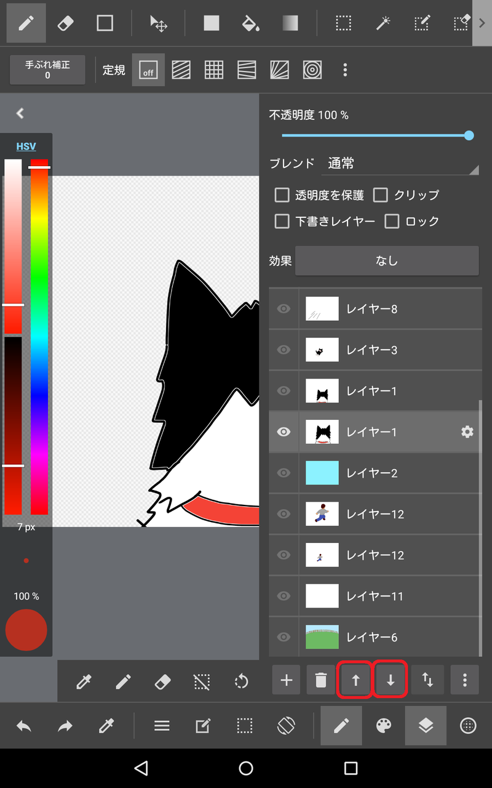Image resolution: width=492 pixels, height=788 pixels.
Task: Tap the canvas rotate and flip icon
Action: (286, 726)
